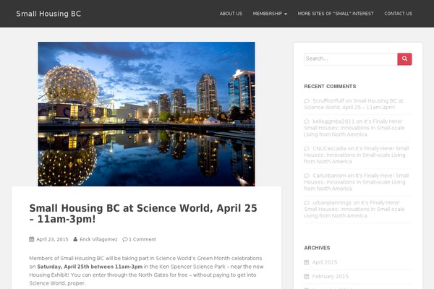Click the speech bubble icon beside 1 Comment
The image size is (434, 289).
pos(125,239)
